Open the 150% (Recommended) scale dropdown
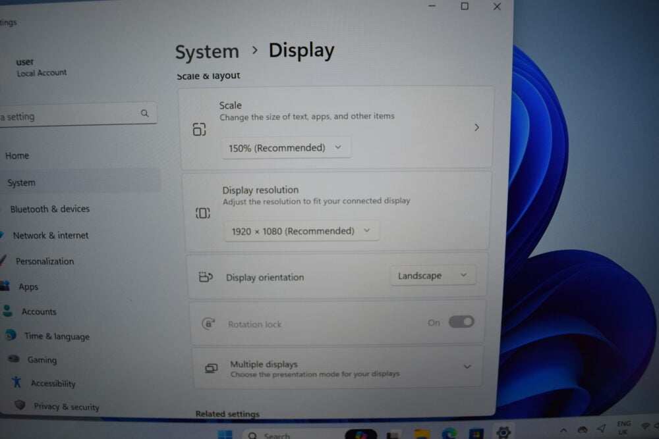 (286, 147)
